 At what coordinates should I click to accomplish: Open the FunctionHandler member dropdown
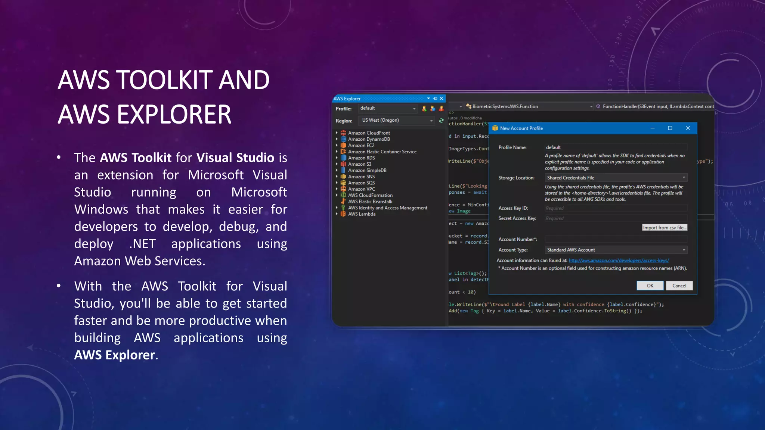point(654,106)
